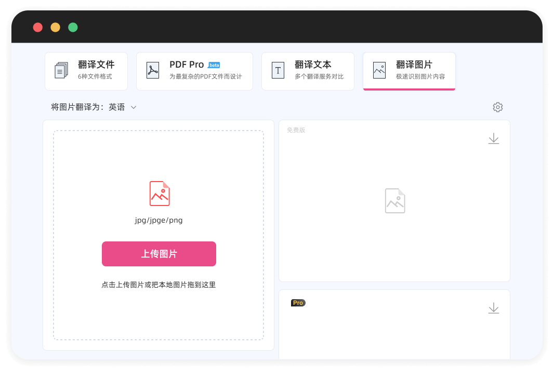Click the gray image placeholder in 免费版 panel
The width and height of the screenshot is (554, 372).
click(x=395, y=201)
